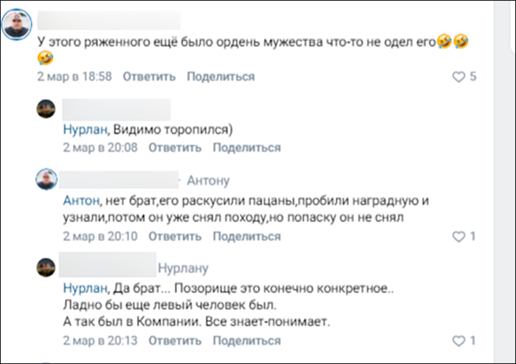This screenshot has height=364, width=516.
Task: Click the Антону recipient link
Action: tap(208, 181)
